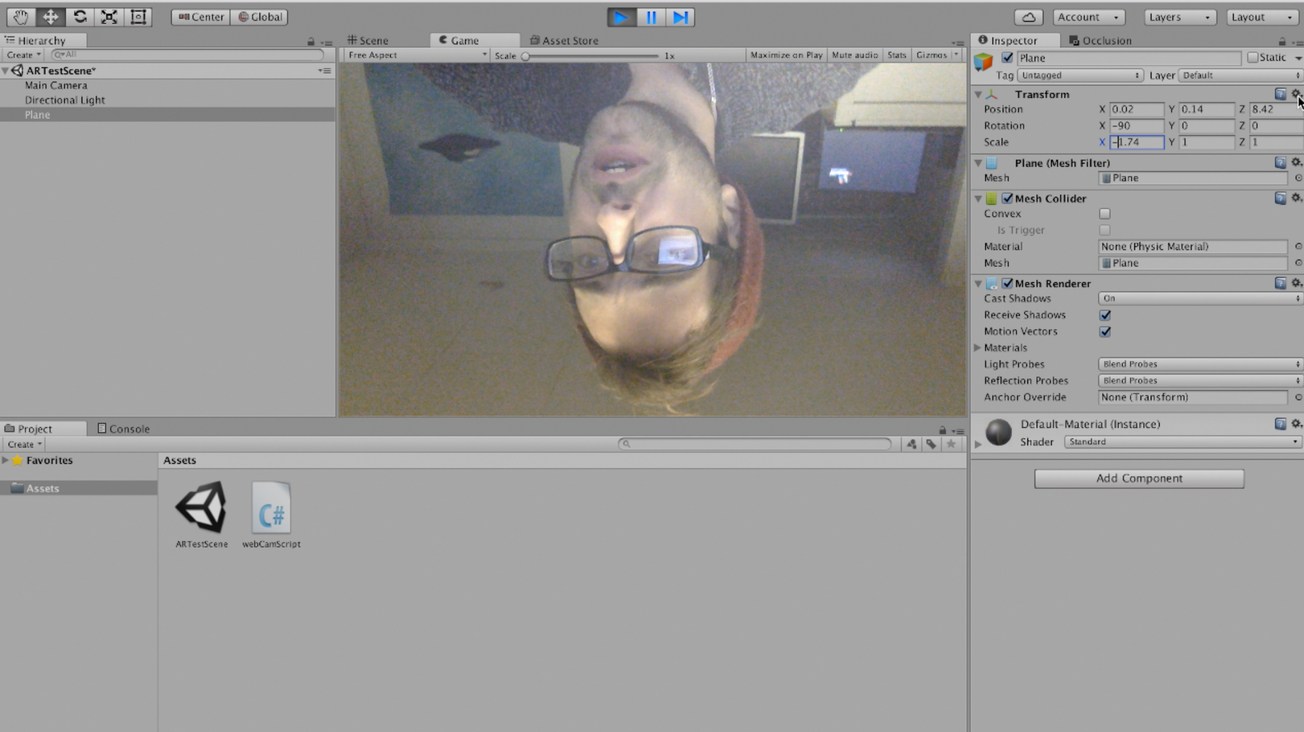The width and height of the screenshot is (1304, 732).
Task: Select the Rotate tool
Action: [79, 17]
